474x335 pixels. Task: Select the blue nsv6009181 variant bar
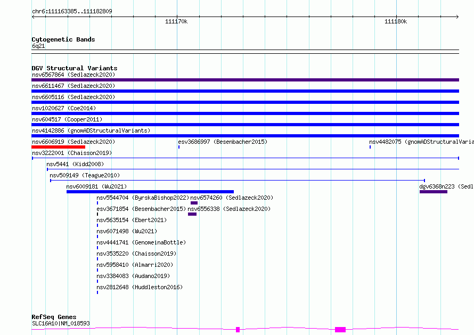(x=150, y=192)
